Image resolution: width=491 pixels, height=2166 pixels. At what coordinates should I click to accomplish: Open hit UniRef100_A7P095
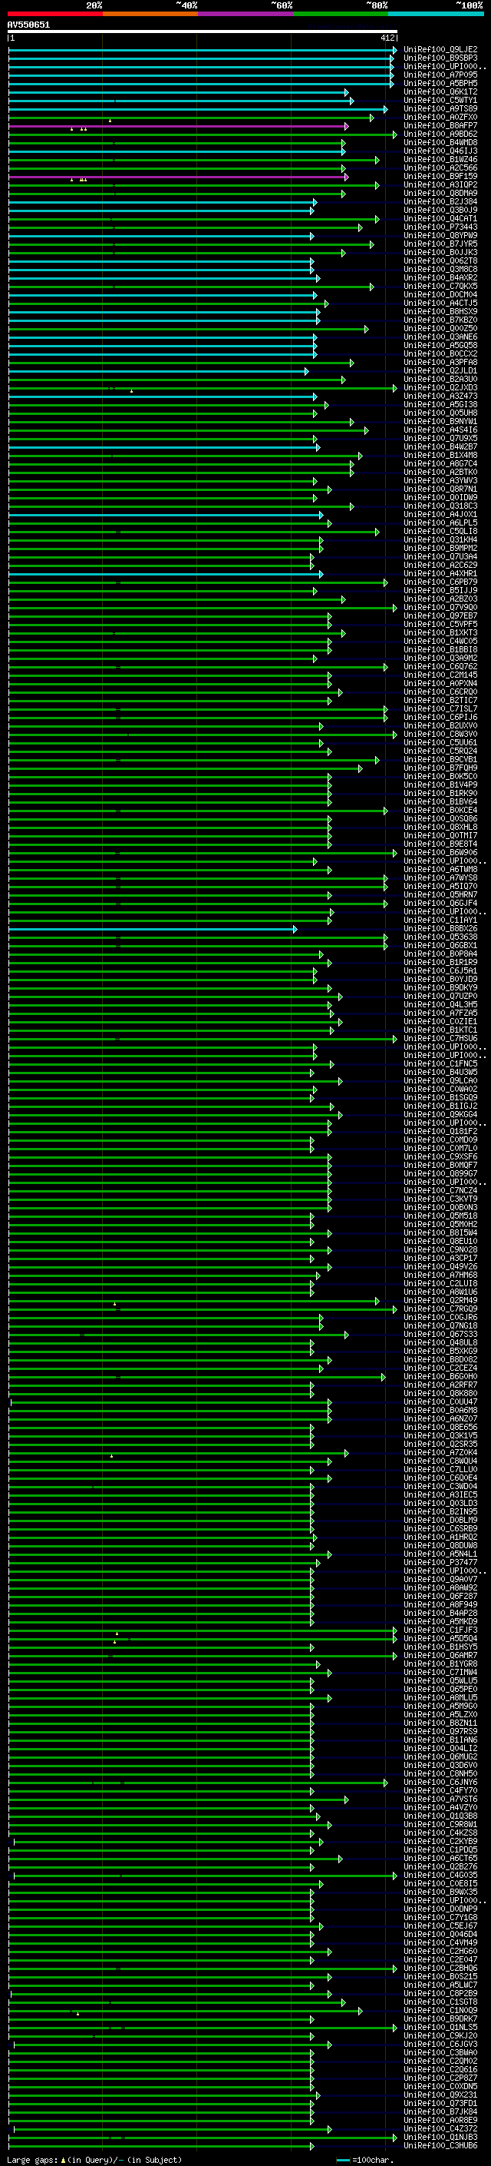[x=440, y=75]
